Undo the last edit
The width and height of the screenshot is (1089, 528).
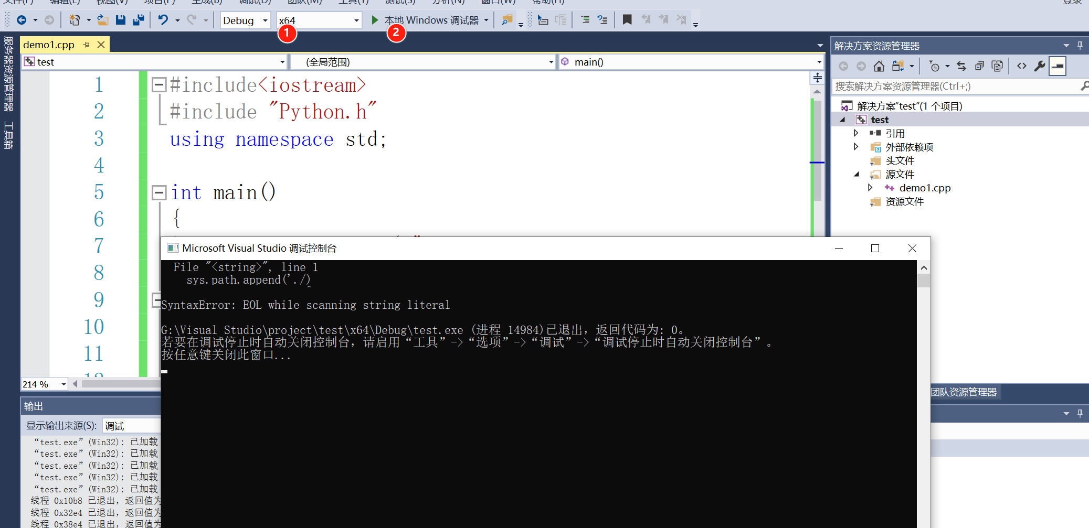[x=163, y=19]
